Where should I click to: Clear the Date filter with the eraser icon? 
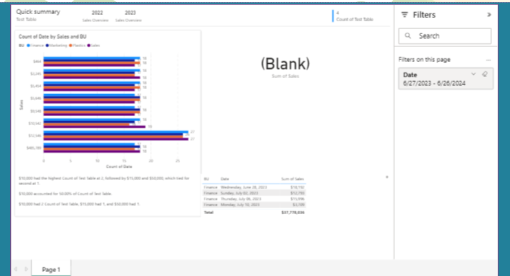click(x=485, y=75)
